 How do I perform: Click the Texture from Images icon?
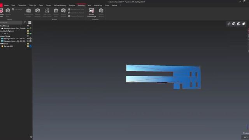click(28, 10)
